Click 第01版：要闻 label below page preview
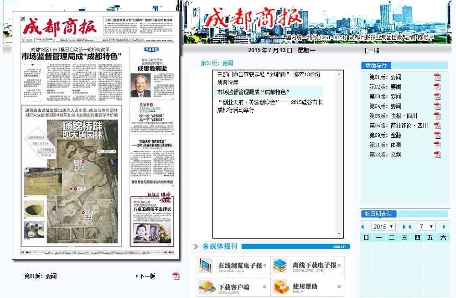The image size is (456, 298). (41, 276)
